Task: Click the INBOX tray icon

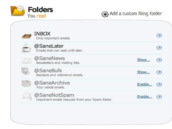Action: (27, 36)
